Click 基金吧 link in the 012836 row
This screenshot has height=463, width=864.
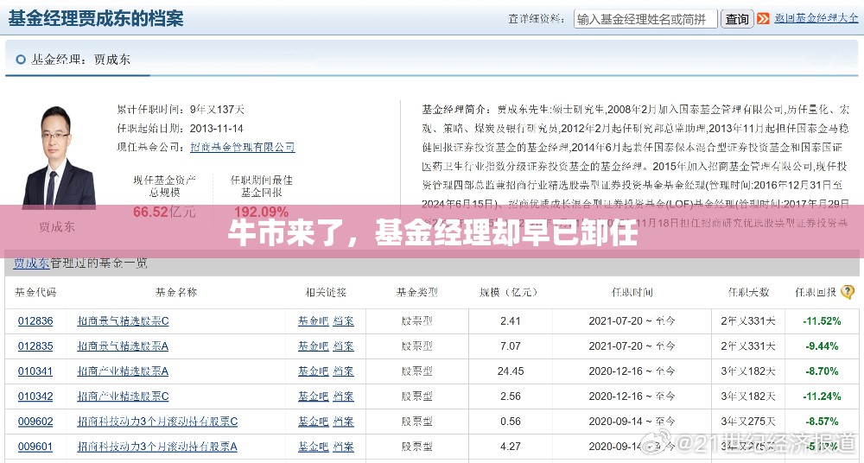tap(313, 320)
